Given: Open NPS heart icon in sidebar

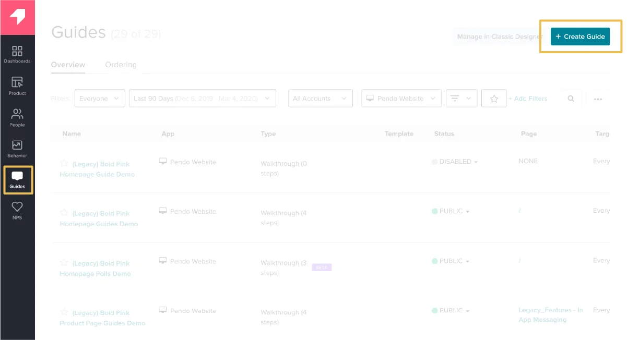Looking at the screenshot, I should pyautogui.click(x=17, y=210).
